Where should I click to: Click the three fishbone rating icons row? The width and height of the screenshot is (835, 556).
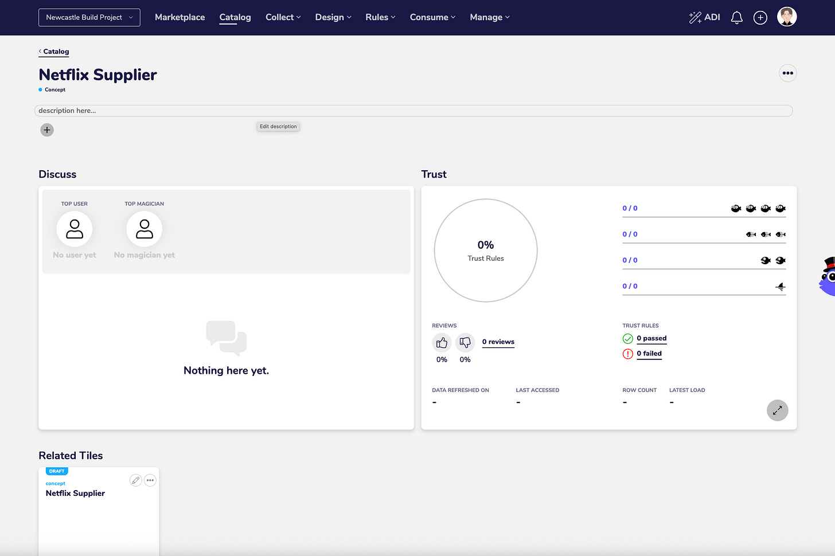click(x=766, y=234)
